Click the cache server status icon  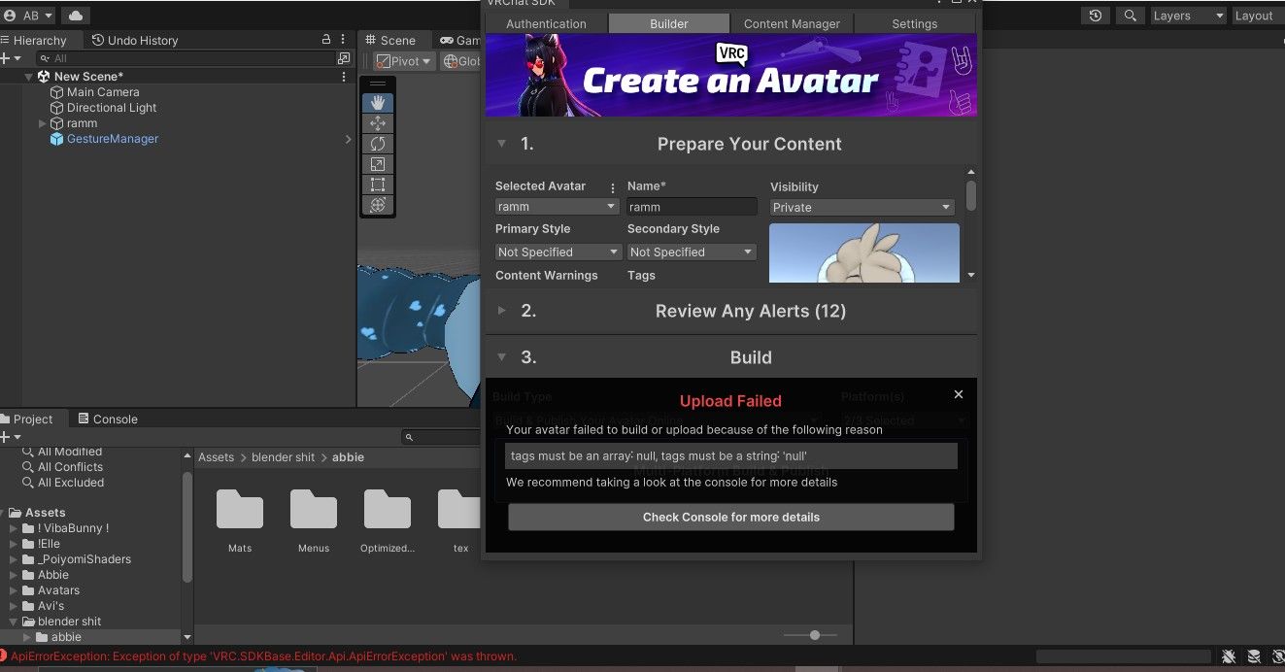click(x=1254, y=656)
